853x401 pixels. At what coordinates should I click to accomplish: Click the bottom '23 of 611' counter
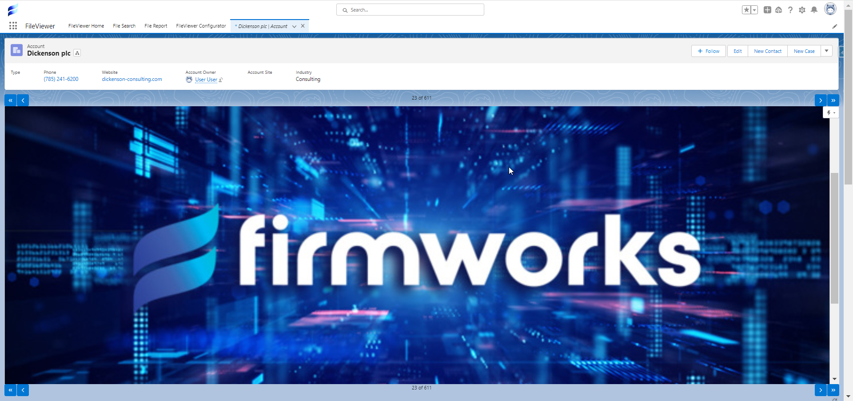pos(421,388)
